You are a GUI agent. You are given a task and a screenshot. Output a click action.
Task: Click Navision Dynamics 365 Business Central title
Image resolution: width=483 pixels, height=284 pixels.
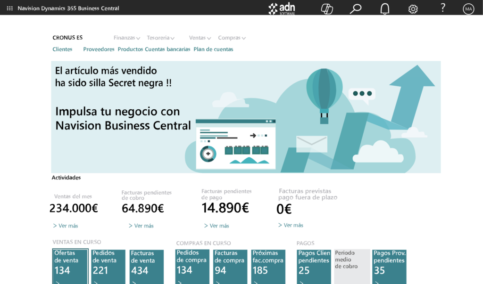tap(68, 8)
